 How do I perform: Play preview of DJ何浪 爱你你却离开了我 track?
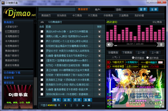99,75
